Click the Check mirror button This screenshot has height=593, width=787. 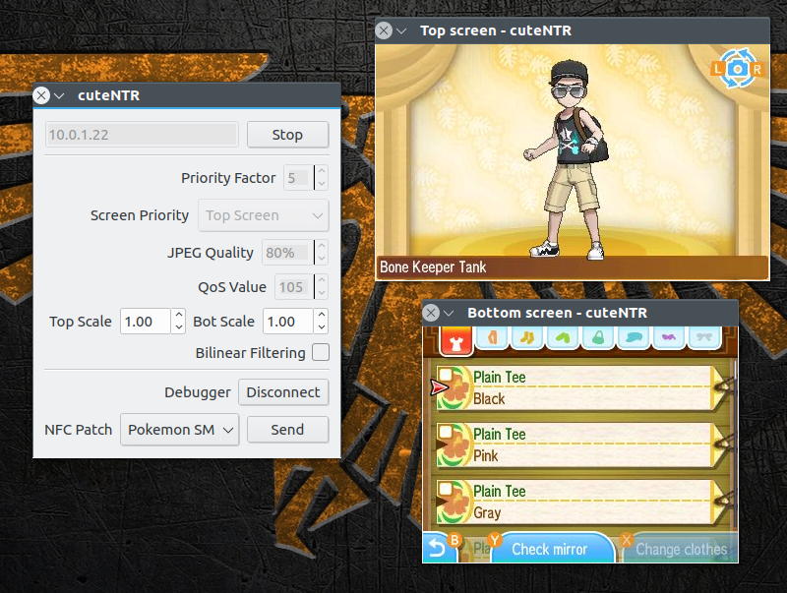[x=551, y=549]
